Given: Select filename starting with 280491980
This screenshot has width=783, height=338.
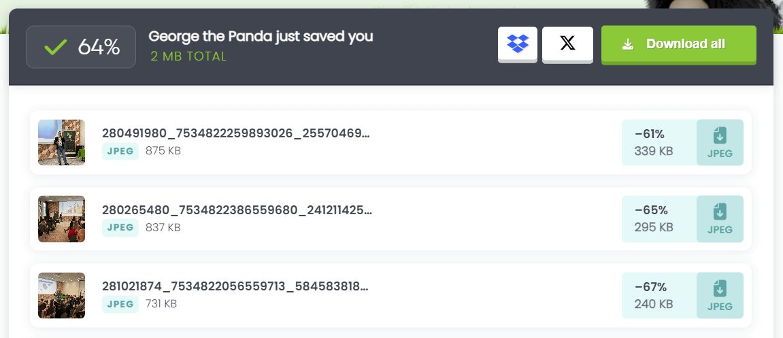Looking at the screenshot, I should tap(235, 133).
